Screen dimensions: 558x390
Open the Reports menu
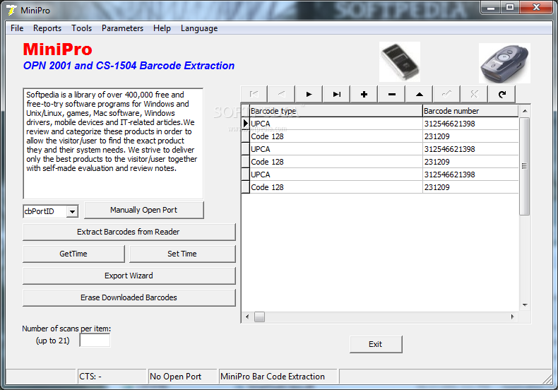coord(47,28)
